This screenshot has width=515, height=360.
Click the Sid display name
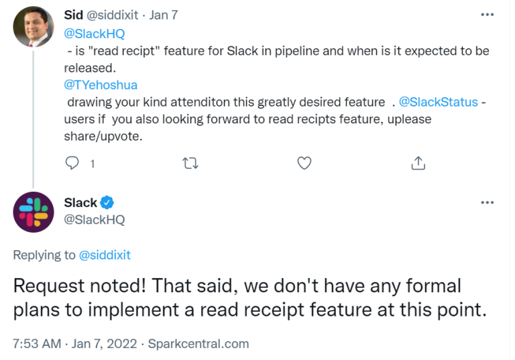tap(74, 15)
